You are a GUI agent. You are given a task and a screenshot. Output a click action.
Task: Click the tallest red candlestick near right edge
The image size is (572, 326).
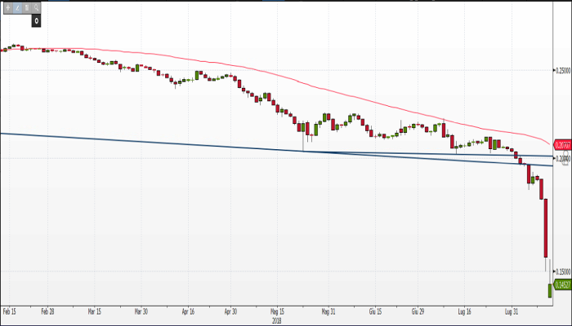pyautogui.click(x=544, y=228)
